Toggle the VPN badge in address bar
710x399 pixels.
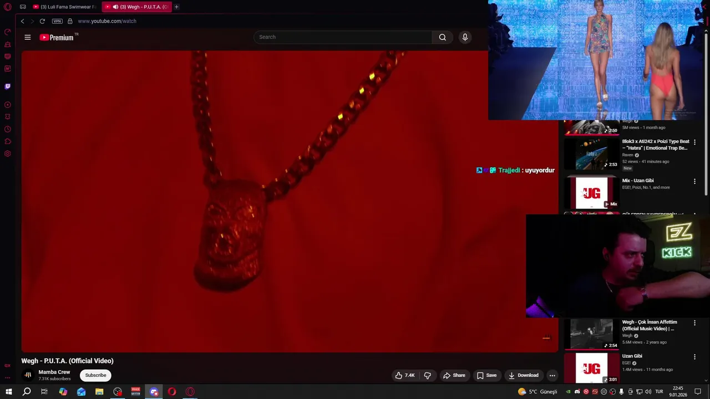tap(57, 21)
